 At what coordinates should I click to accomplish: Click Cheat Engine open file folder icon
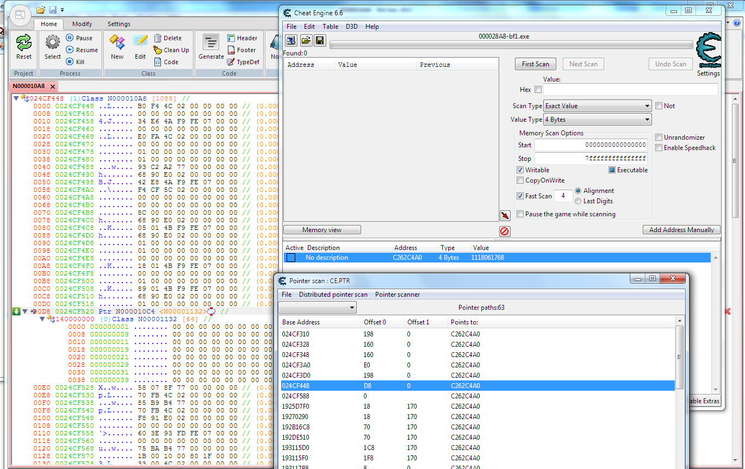[306, 41]
